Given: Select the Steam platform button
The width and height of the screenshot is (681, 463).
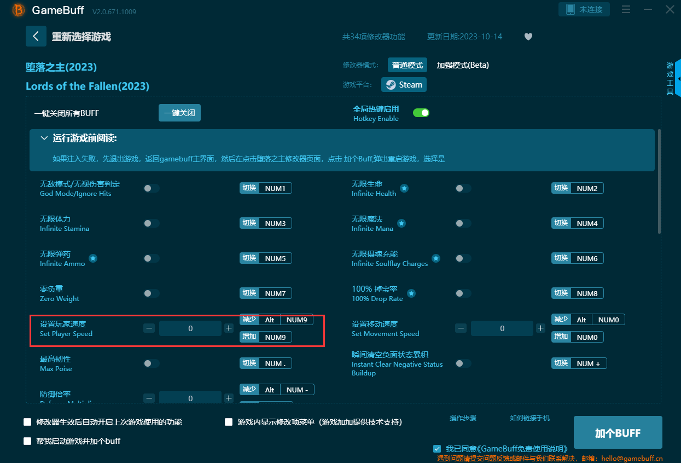Looking at the screenshot, I should tap(404, 85).
